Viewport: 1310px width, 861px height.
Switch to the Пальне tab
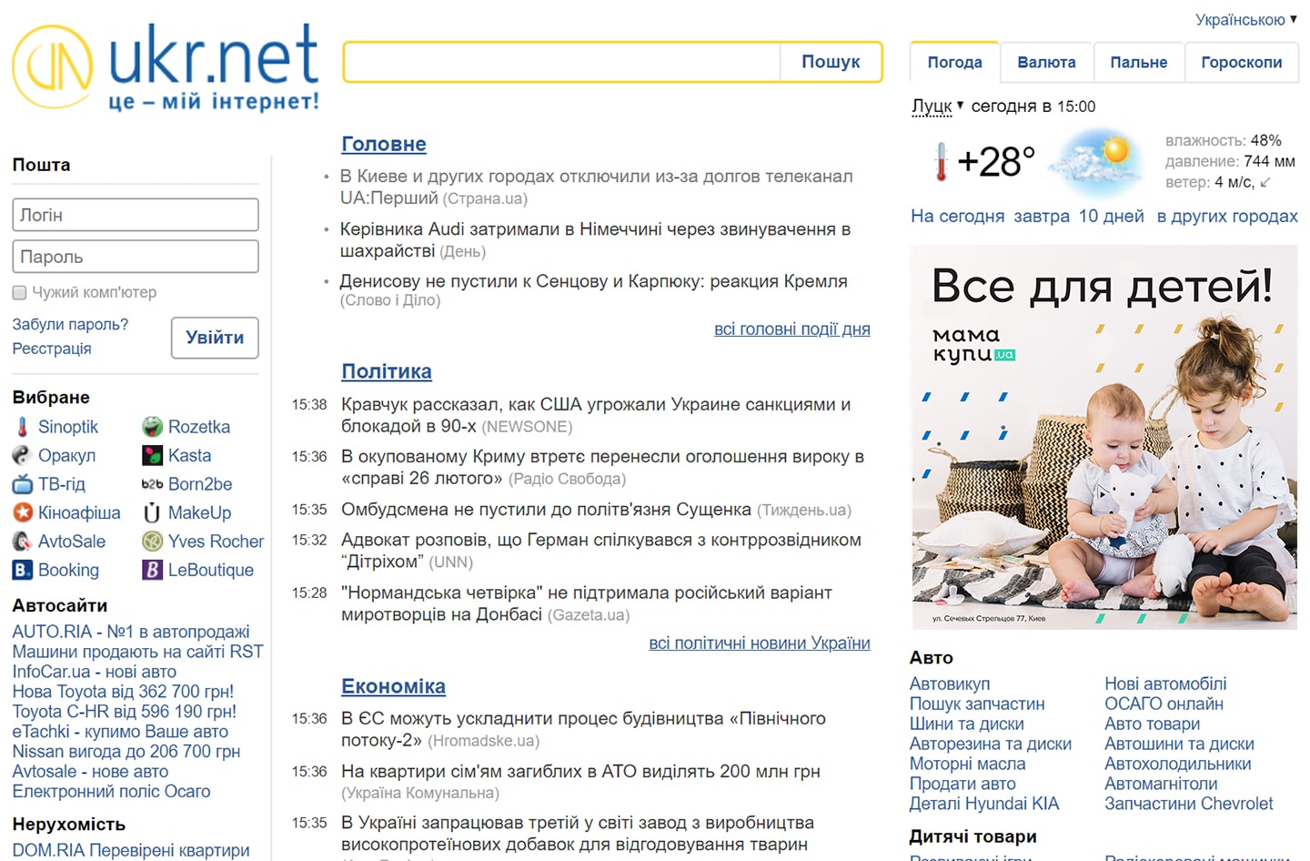1138,62
